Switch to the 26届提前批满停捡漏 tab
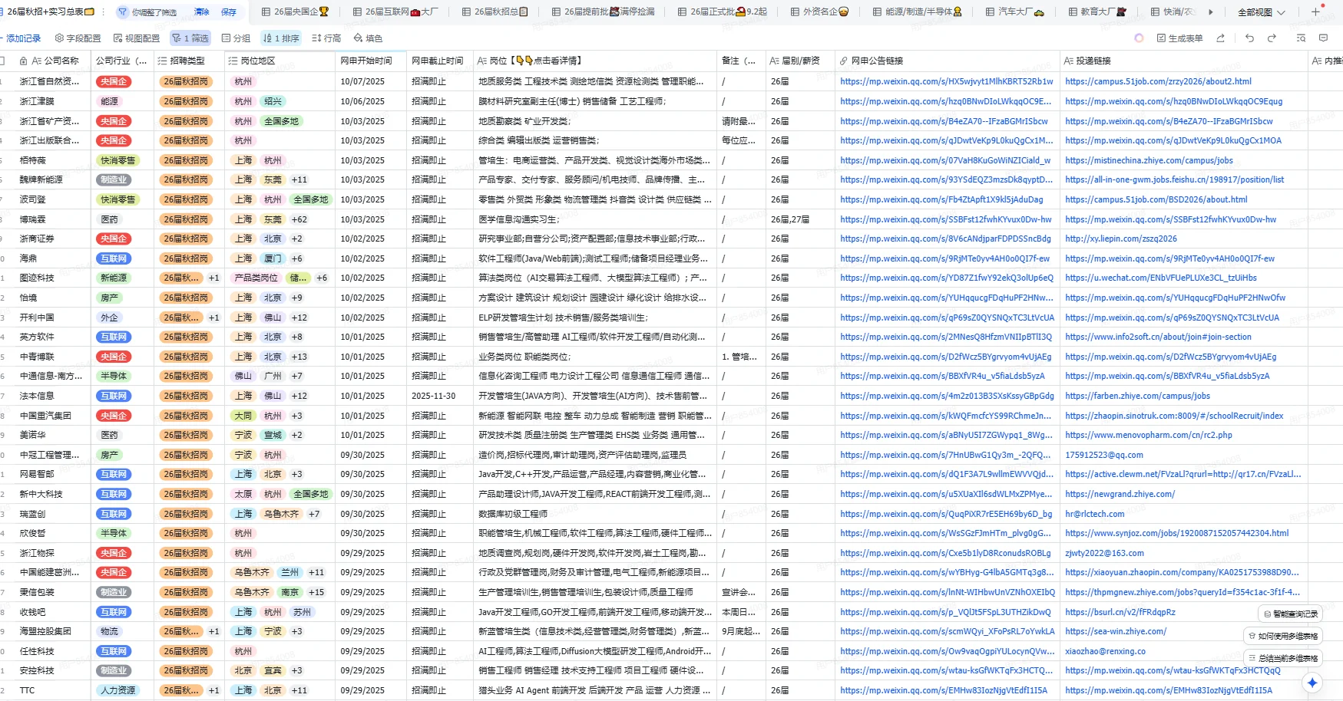The width and height of the screenshot is (1343, 701). coord(604,12)
